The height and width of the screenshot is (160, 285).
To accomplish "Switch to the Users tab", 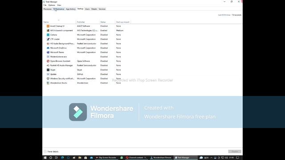I will pyautogui.click(x=87, y=9).
